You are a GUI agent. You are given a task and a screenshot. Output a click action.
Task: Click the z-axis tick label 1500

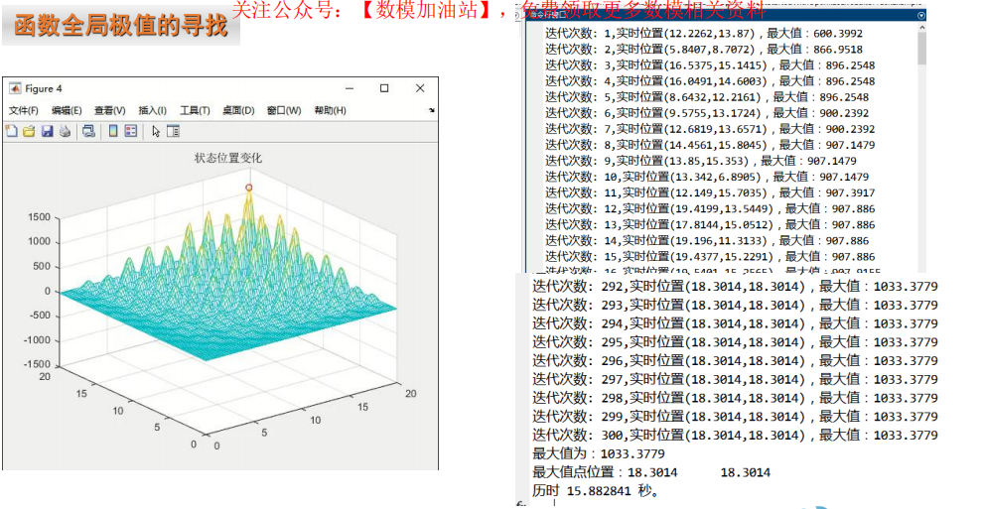pyautogui.click(x=39, y=216)
